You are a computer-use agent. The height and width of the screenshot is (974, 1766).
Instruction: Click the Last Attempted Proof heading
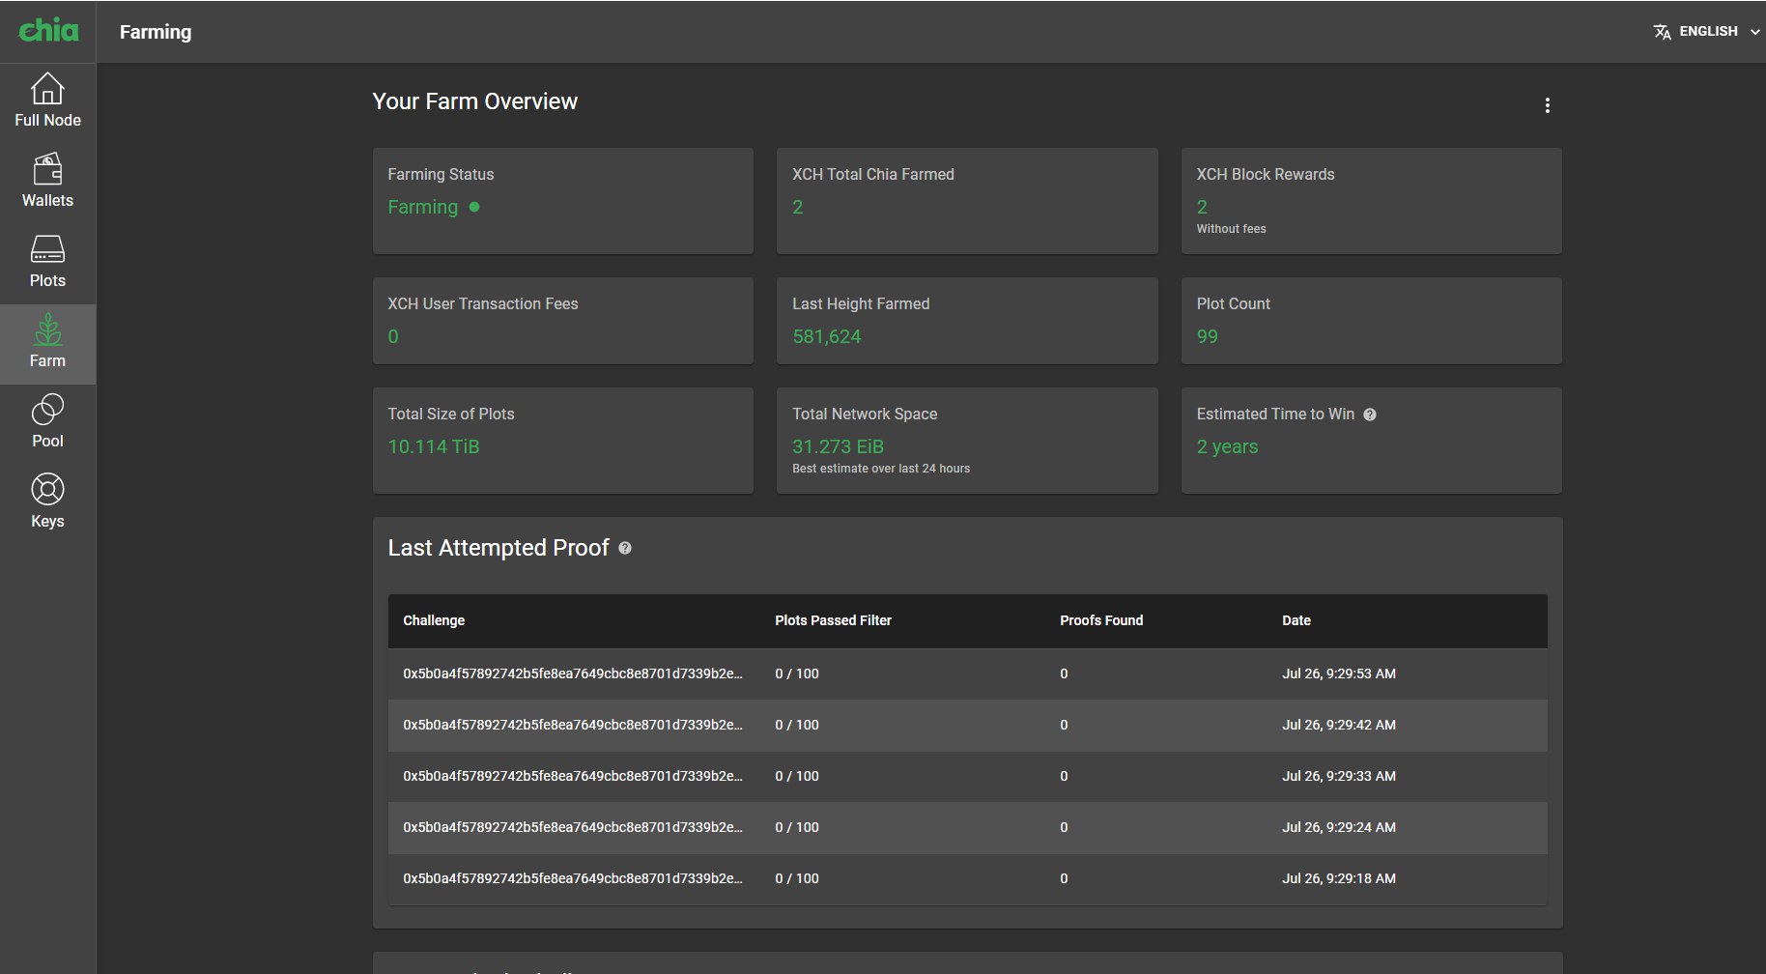click(498, 548)
